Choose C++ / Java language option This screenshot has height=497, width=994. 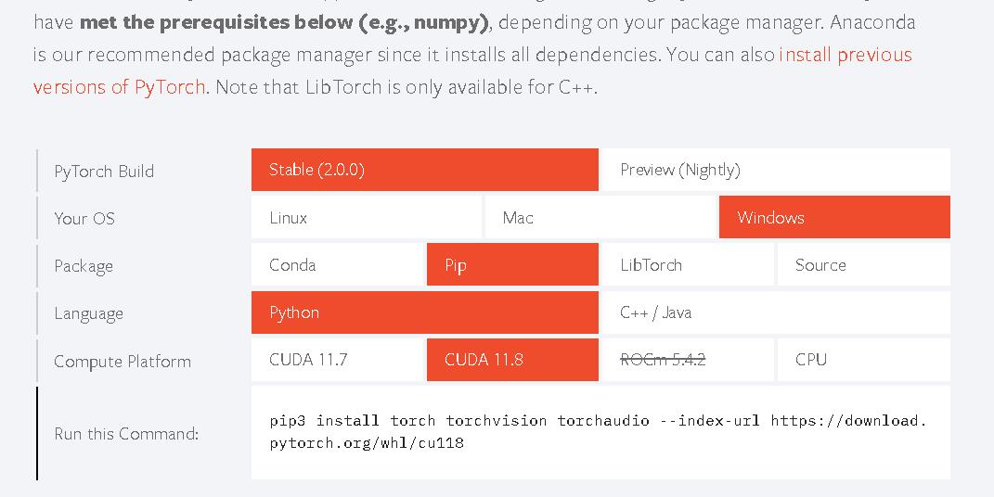[x=776, y=312]
